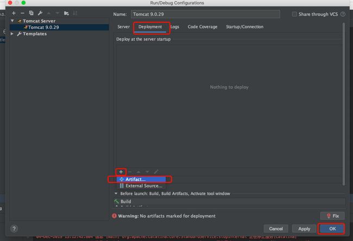Add deployment item with plus button
353x241 pixels.
tap(121, 172)
